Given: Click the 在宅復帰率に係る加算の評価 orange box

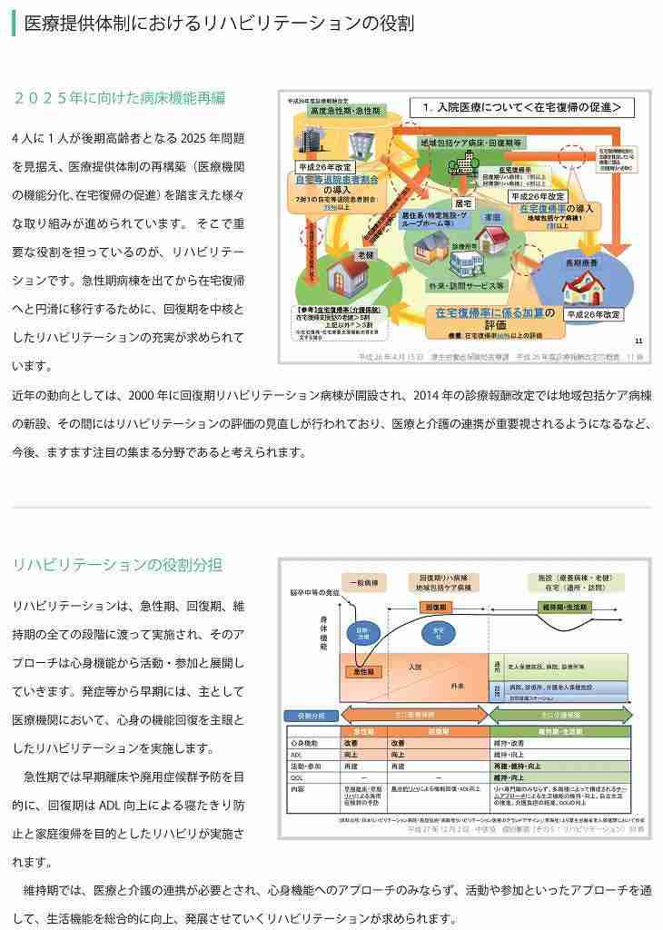Looking at the screenshot, I should click(495, 322).
